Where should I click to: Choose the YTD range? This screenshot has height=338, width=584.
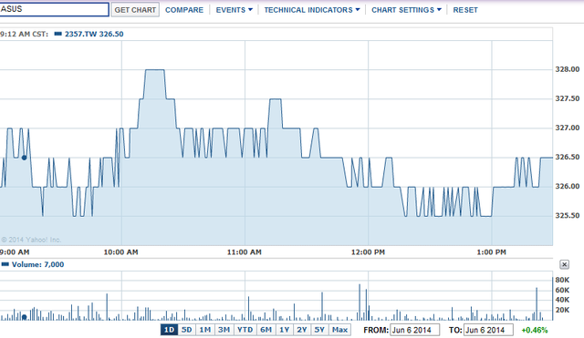click(245, 330)
